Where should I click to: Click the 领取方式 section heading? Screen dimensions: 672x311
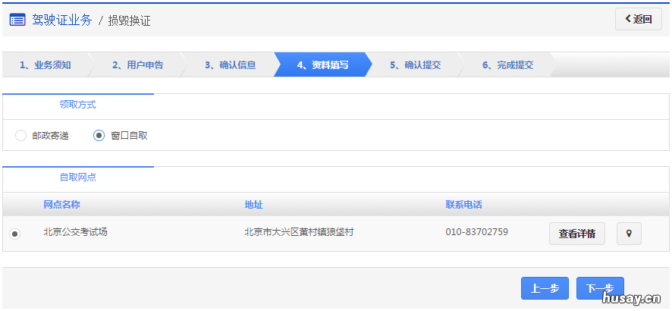78,105
